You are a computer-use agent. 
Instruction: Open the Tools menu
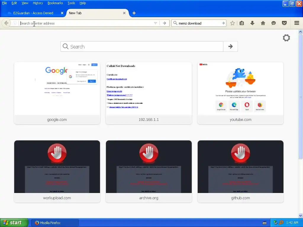(71, 3)
